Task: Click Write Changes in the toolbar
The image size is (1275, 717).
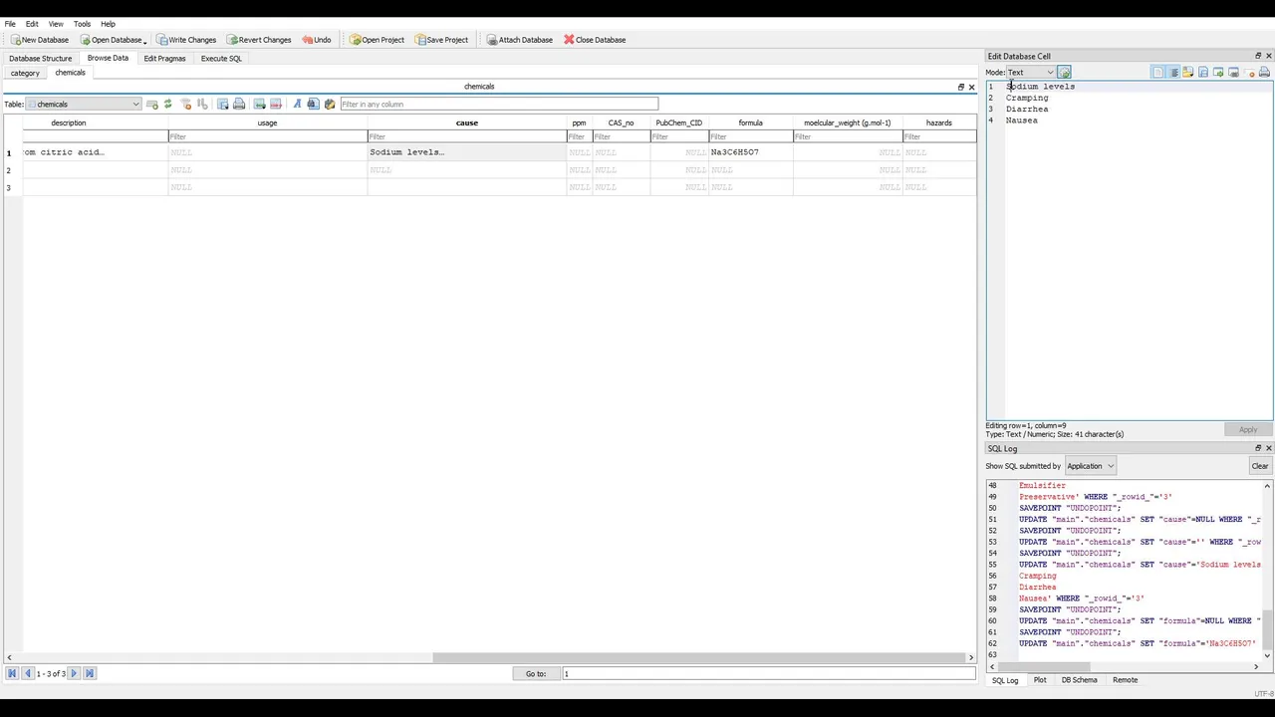Action: (x=185, y=40)
